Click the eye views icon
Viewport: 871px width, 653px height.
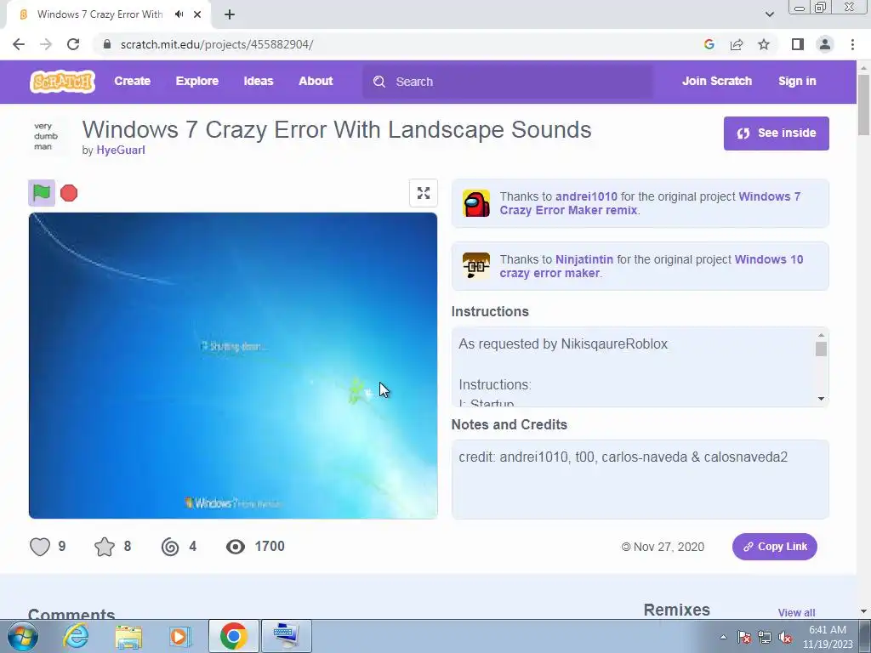click(x=236, y=547)
